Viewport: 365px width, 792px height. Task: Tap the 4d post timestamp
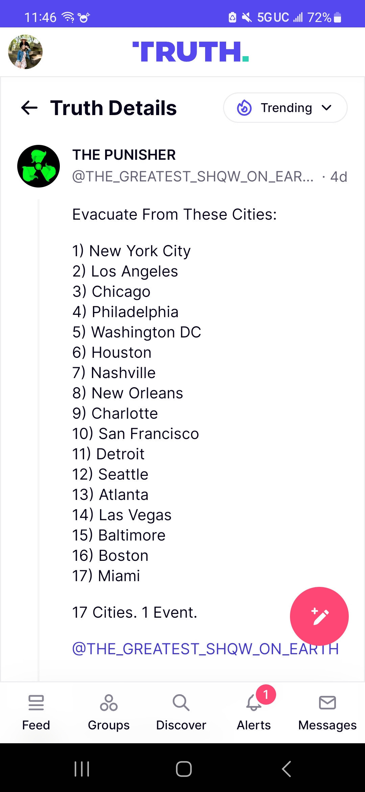[339, 177]
